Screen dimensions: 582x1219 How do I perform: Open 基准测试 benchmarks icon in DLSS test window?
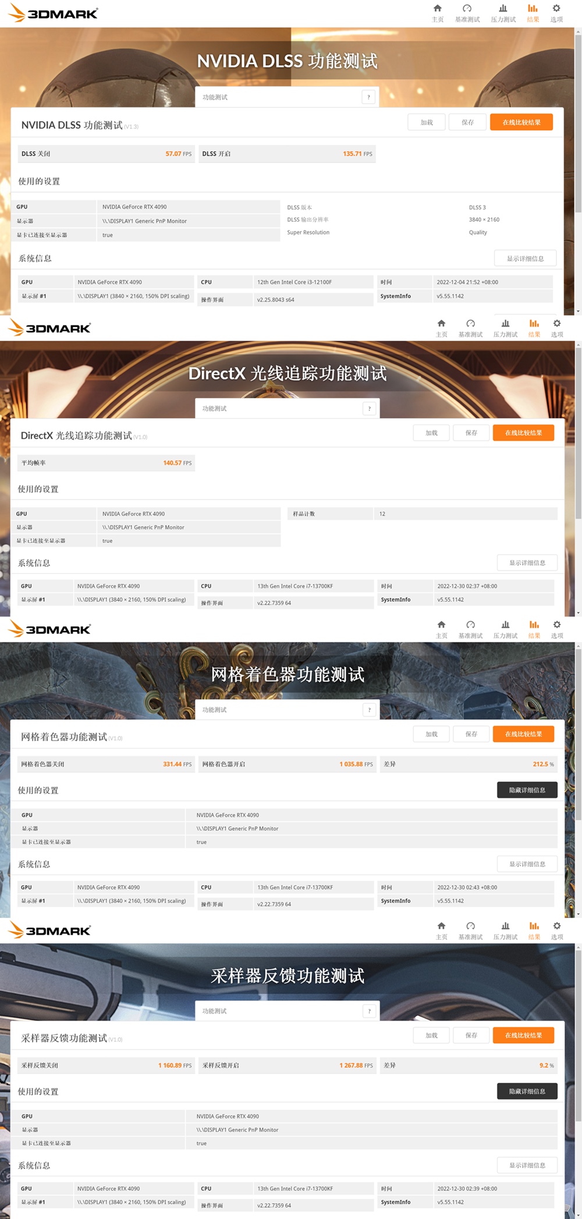(467, 13)
